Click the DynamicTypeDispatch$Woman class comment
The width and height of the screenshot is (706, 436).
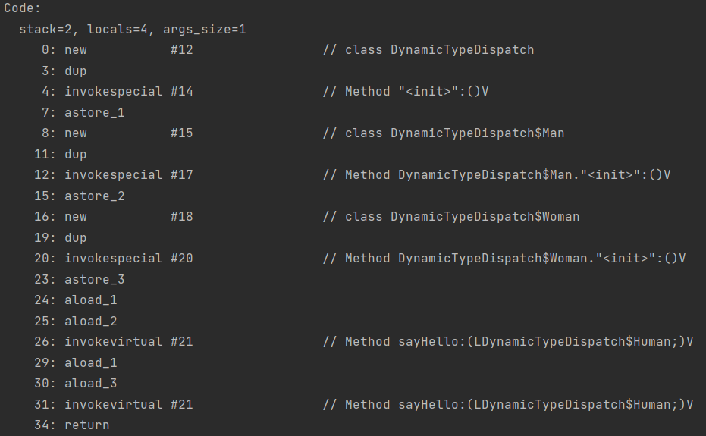point(451,217)
